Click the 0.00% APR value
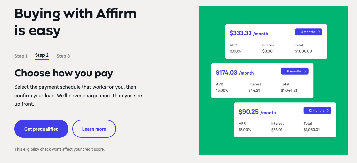Screen dimensions: 357x163 point(235,51)
